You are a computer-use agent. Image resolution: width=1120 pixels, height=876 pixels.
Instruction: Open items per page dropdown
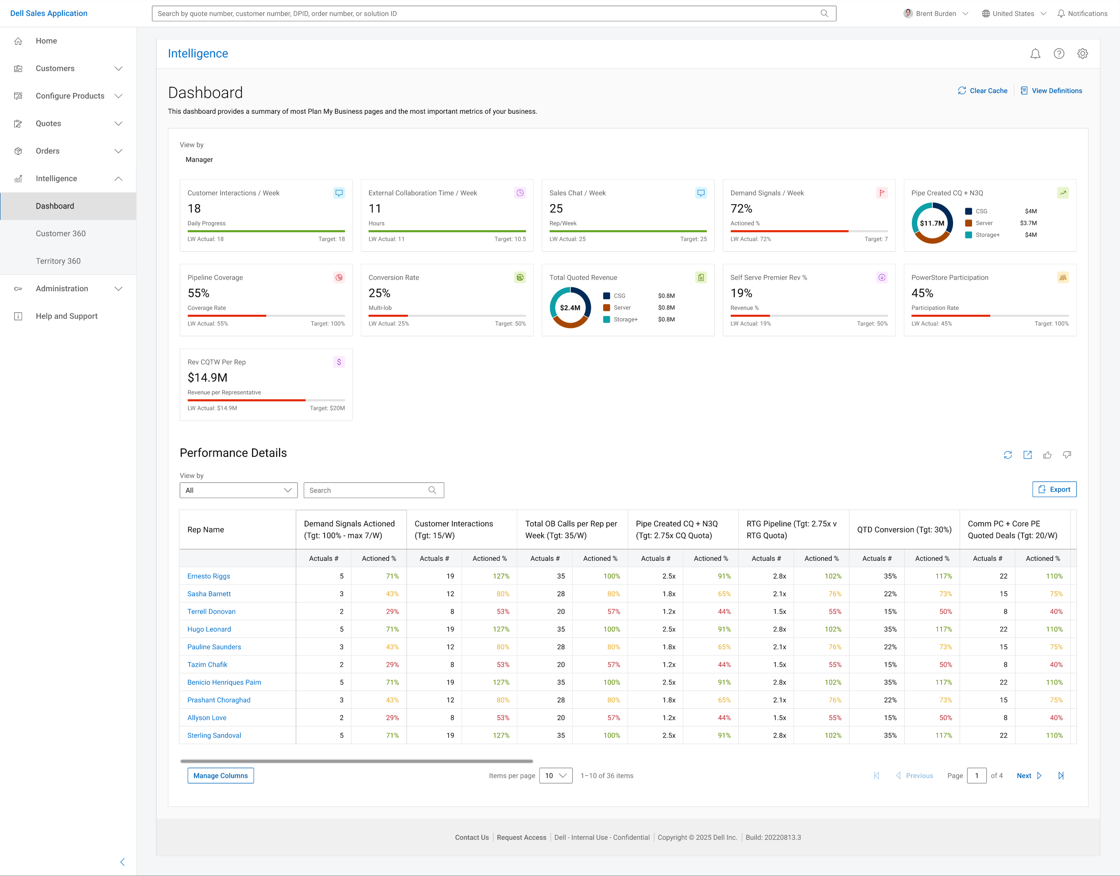(x=556, y=776)
